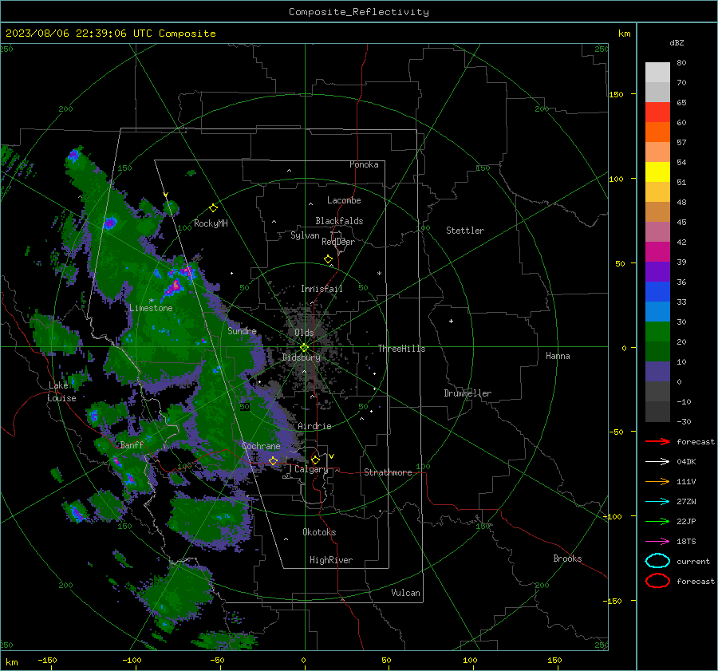Pick the dark orange swatch next to 60 dBZ

657,132
